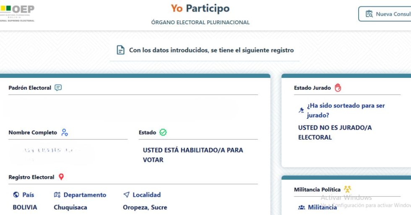The image size is (411, 215).
Task: Click the map icon beside Departamento
Action: pyautogui.click(x=57, y=195)
